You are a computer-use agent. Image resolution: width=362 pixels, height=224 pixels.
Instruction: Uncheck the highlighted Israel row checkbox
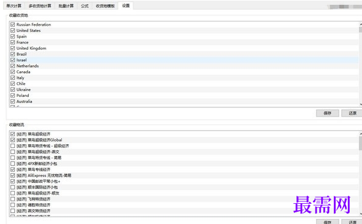[13, 60]
